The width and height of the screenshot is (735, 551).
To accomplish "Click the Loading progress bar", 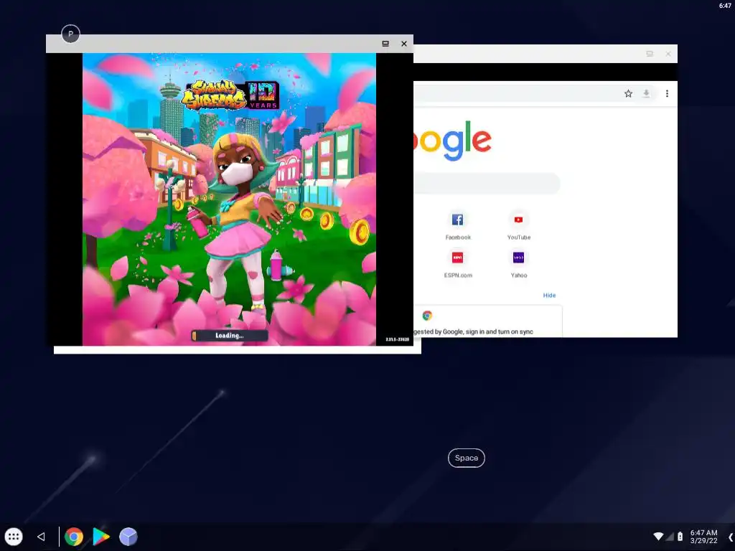I will pos(229,336).
